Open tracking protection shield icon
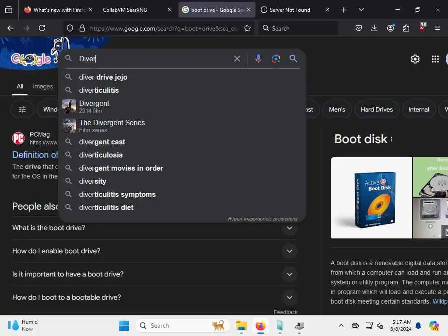The height and width of the screenshot is (336, 448). click(70, 28)
